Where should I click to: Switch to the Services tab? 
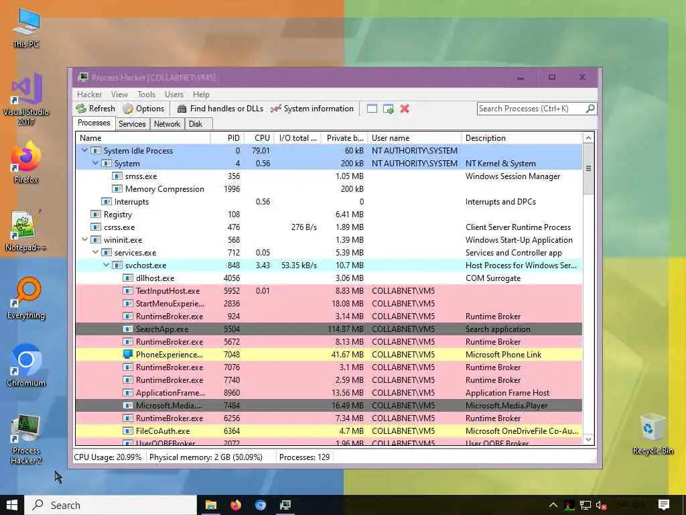132,124
